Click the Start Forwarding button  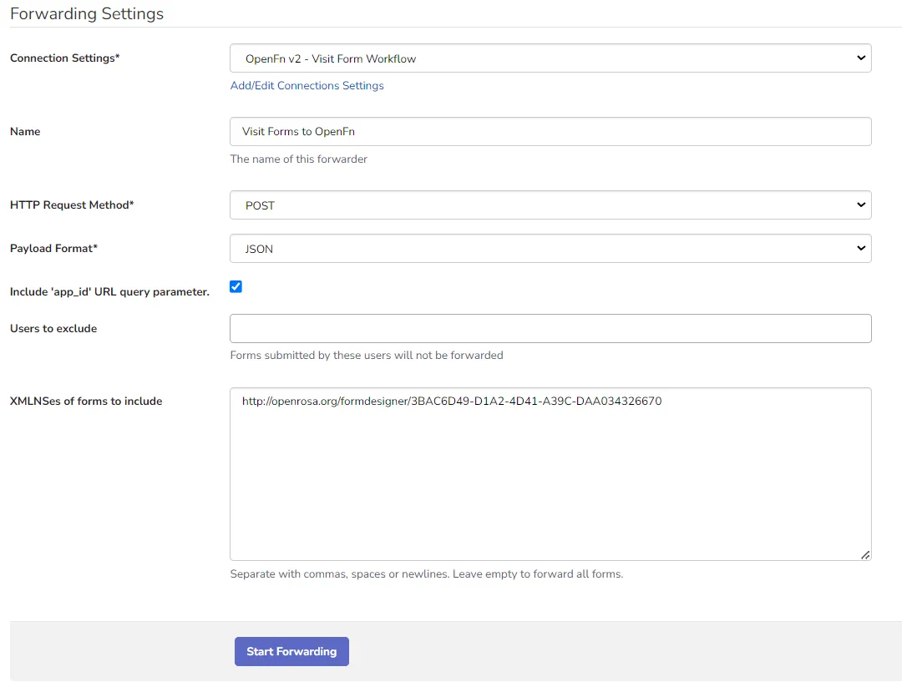click(x=291, y=651)
